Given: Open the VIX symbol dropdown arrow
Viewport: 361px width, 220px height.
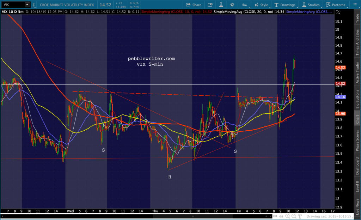Looking at the screenshot, I should (x=27, y=5).
